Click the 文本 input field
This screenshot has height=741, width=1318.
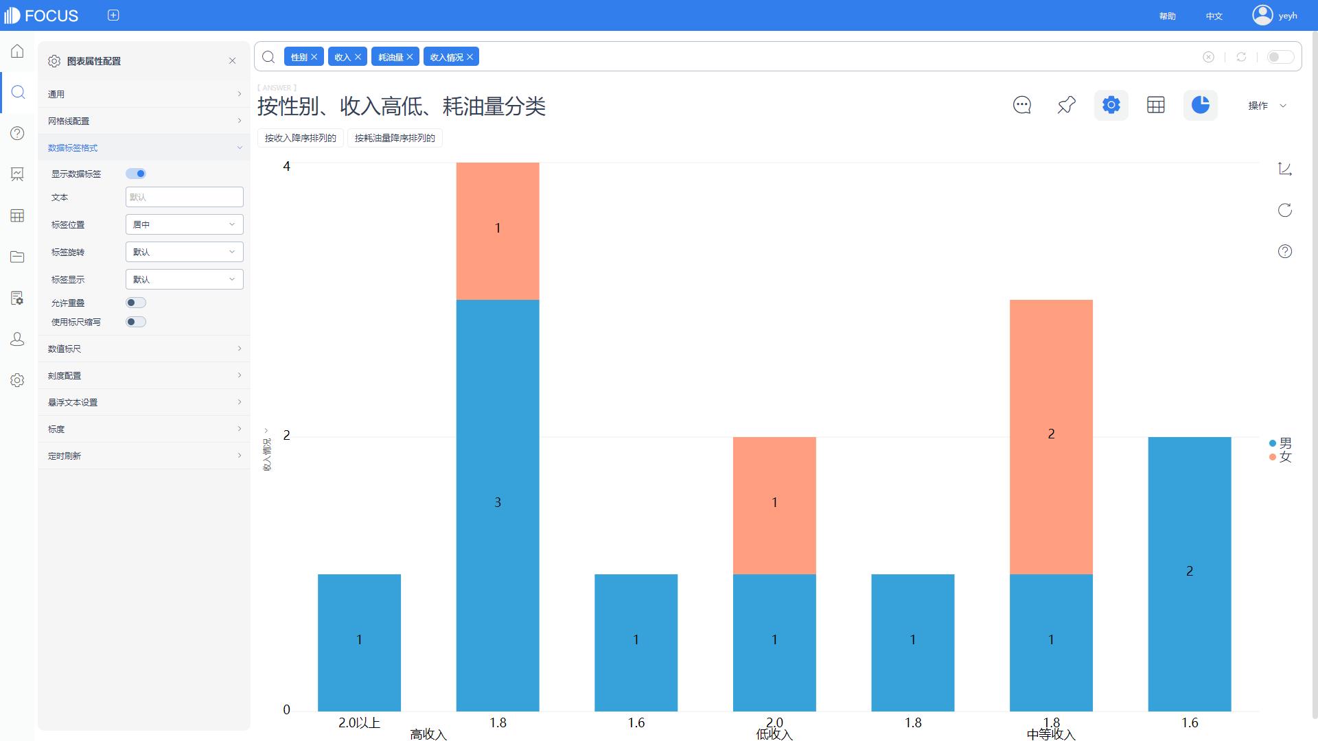[184, 197]
